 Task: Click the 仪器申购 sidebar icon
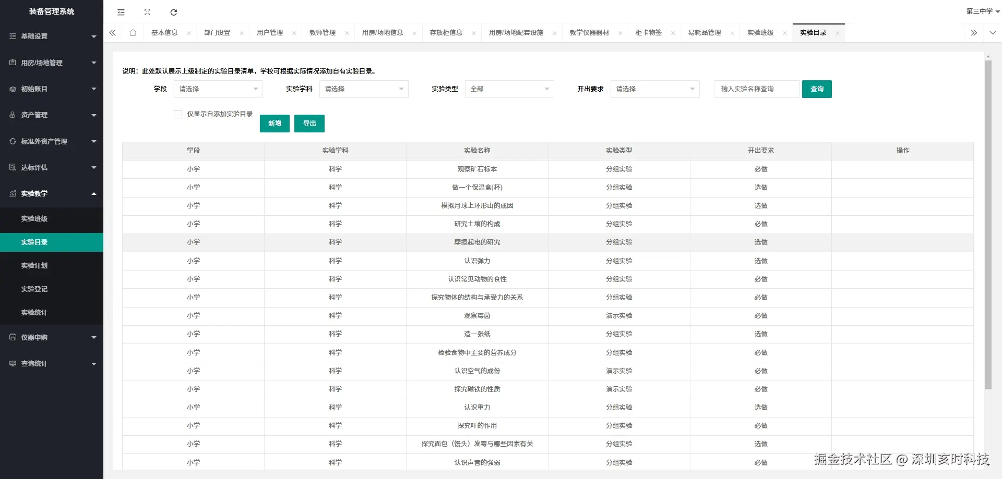pos(13,337)
